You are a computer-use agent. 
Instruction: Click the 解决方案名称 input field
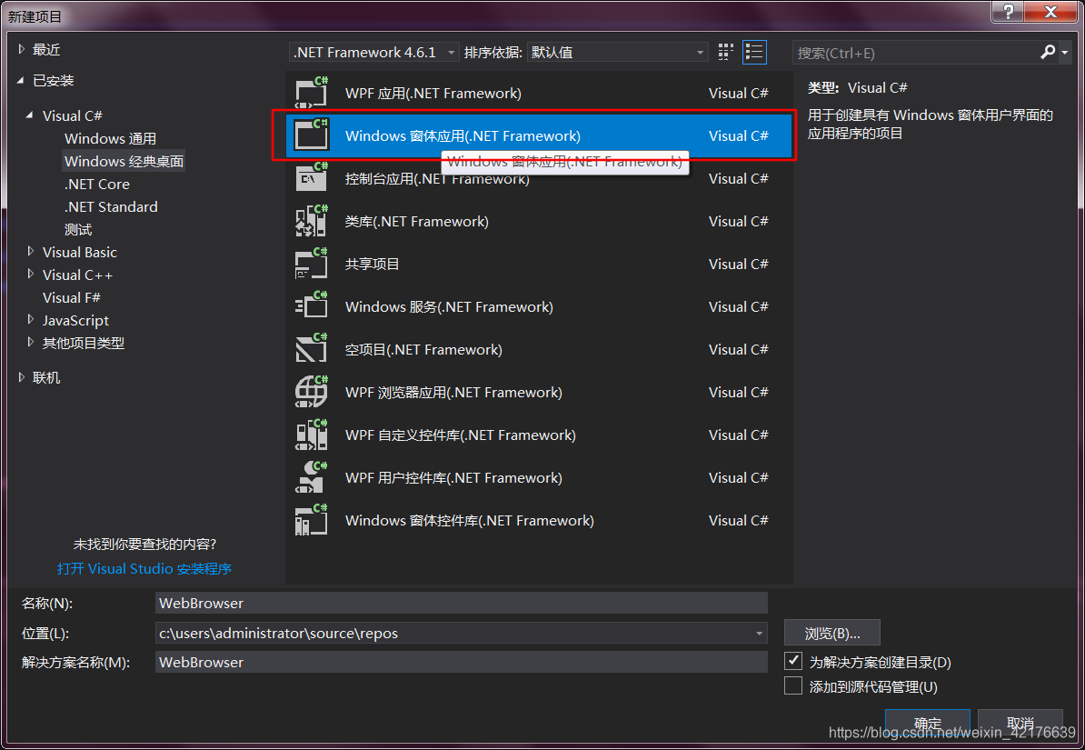(462, 662)
